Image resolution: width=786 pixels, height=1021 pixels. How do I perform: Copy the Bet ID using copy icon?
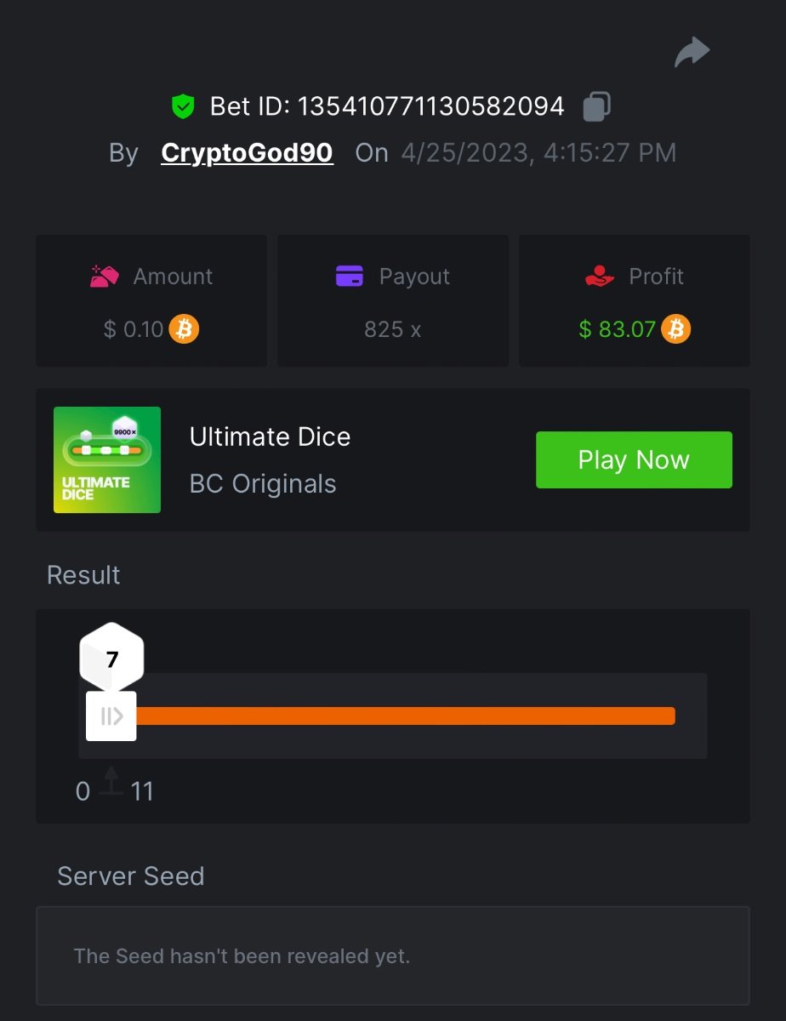pos(596,106)
